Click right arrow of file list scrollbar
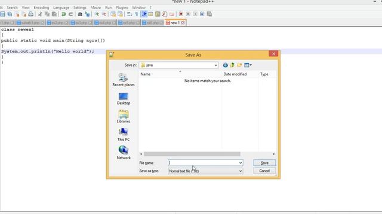Image resolution: width=382 pixels, height=214 pixels. click(273, 154)
